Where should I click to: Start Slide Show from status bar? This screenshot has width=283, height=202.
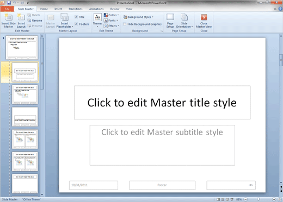[232, 199]
